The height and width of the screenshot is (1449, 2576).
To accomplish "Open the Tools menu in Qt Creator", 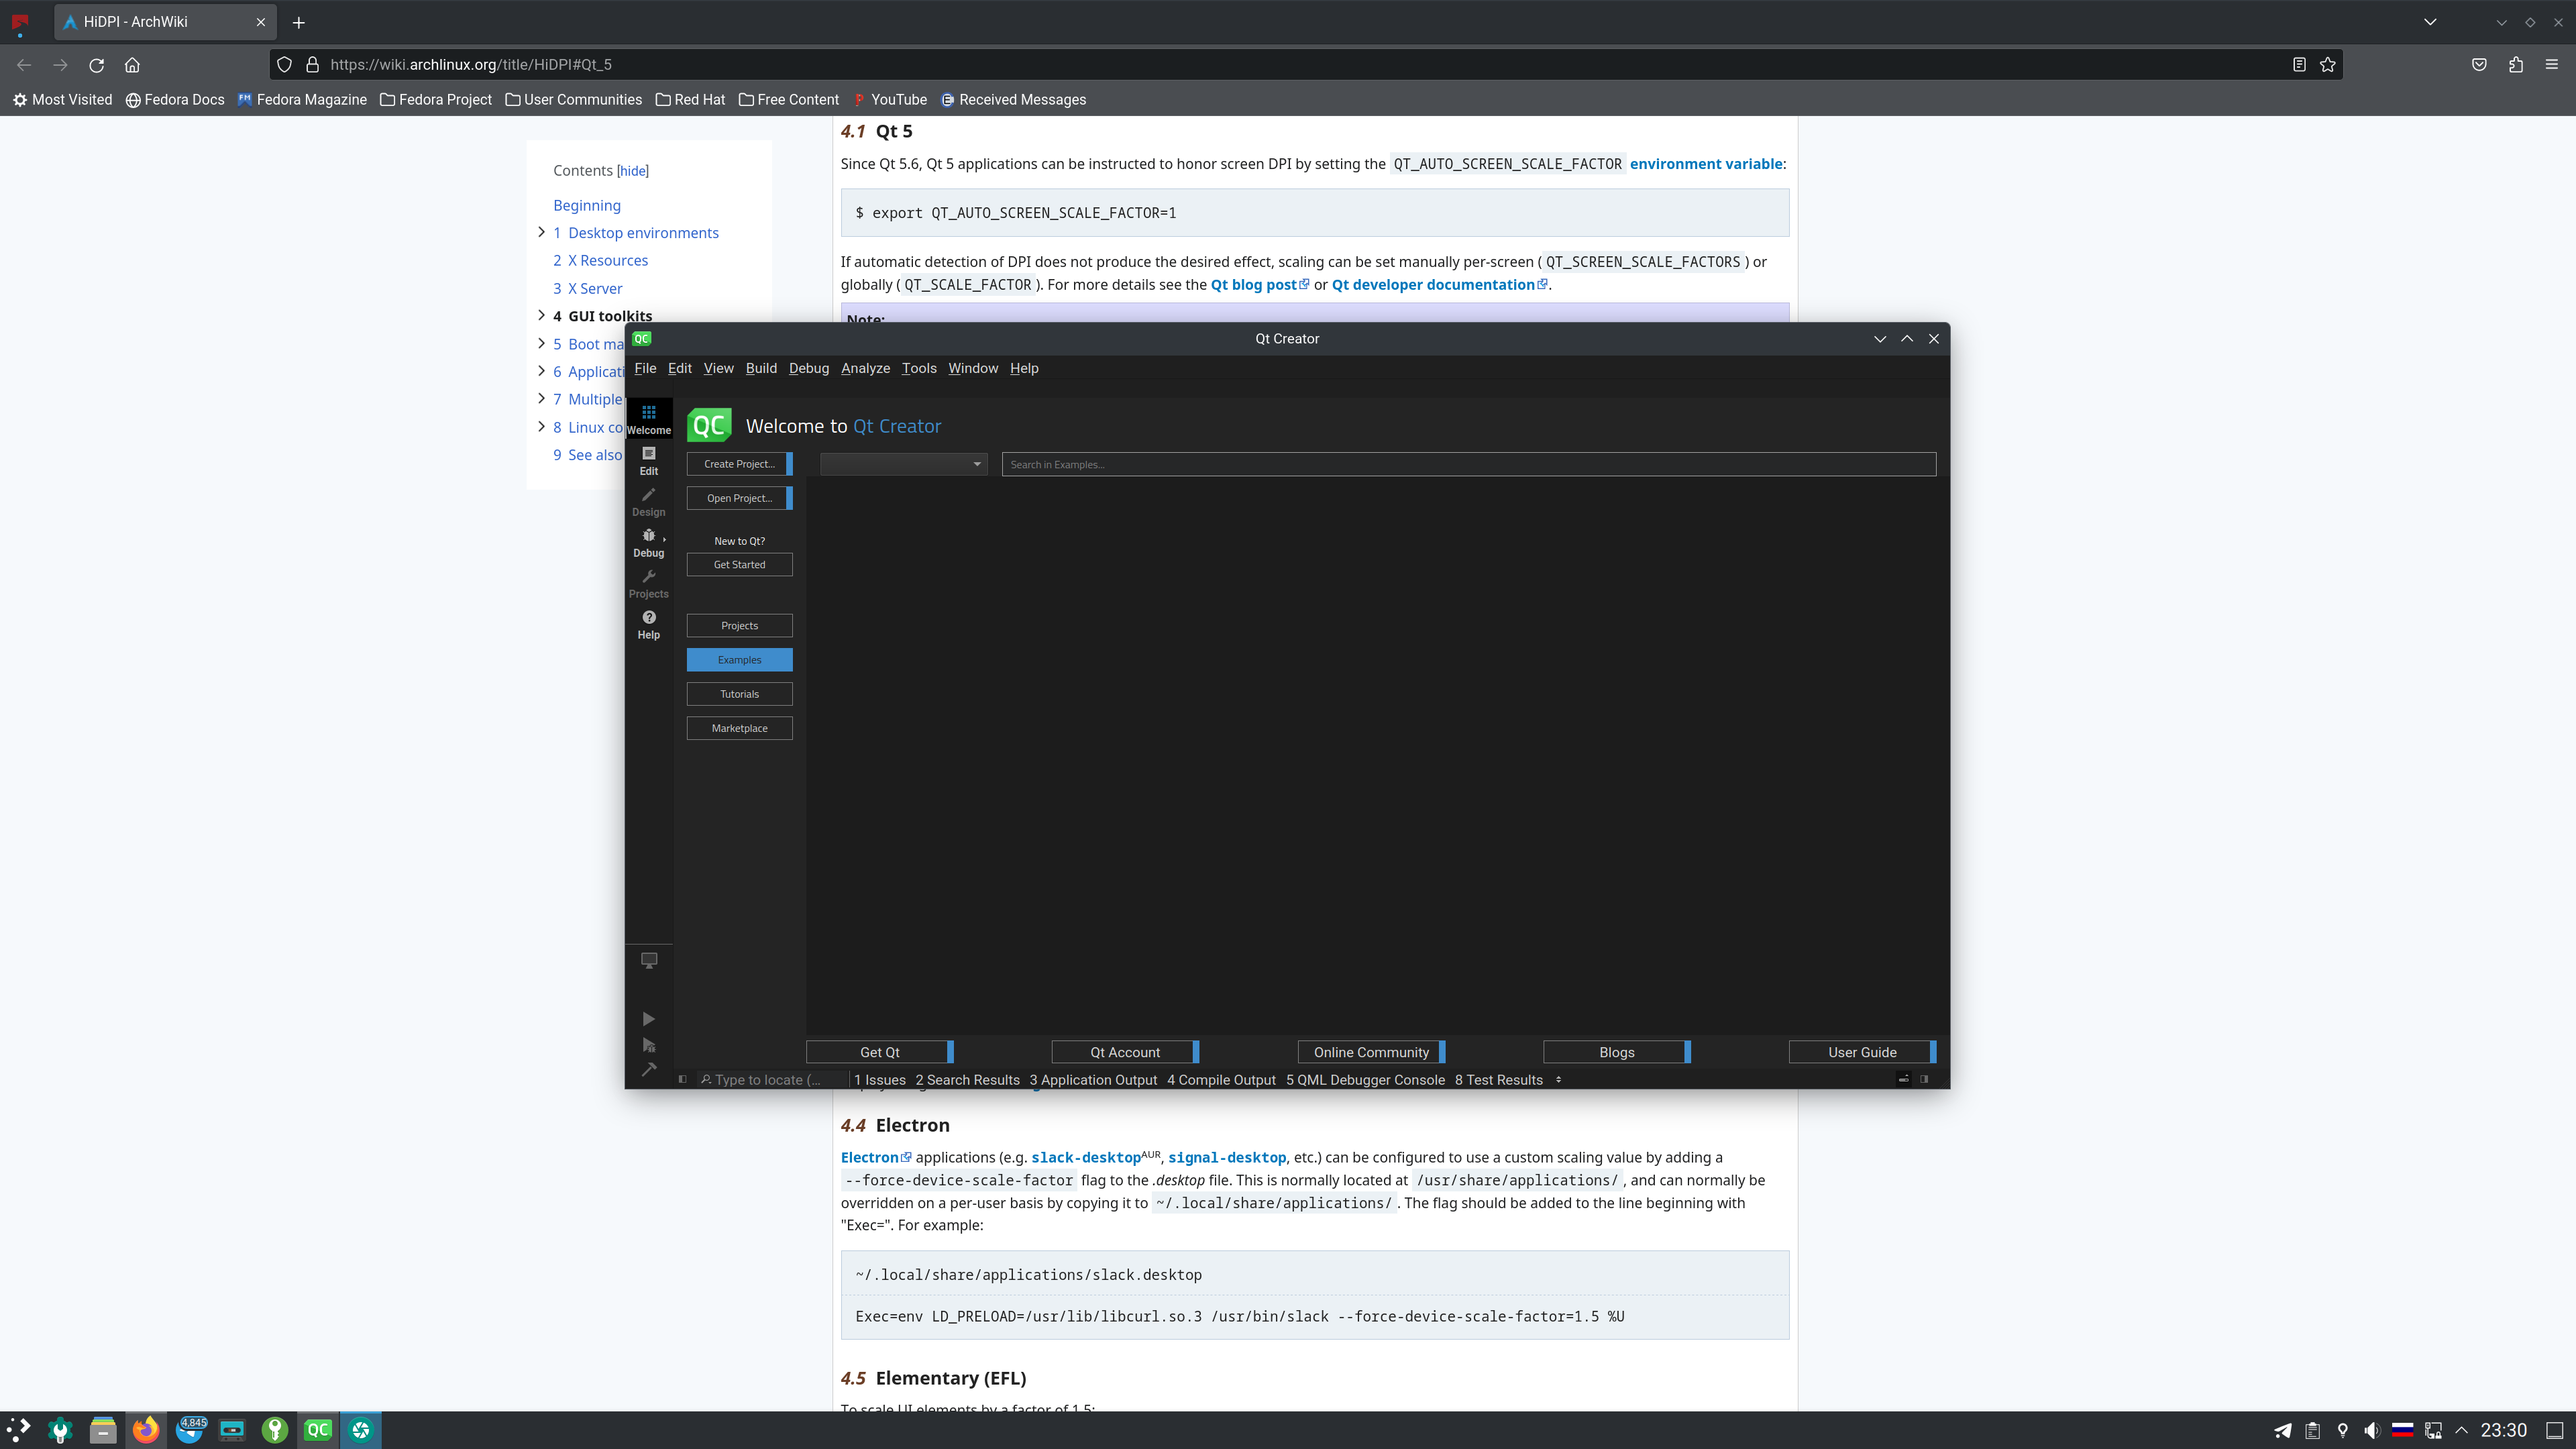I will [x=918, y=368].
